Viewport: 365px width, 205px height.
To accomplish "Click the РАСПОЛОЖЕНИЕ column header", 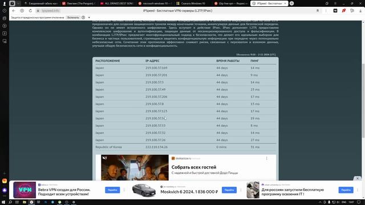I will 108,61.
